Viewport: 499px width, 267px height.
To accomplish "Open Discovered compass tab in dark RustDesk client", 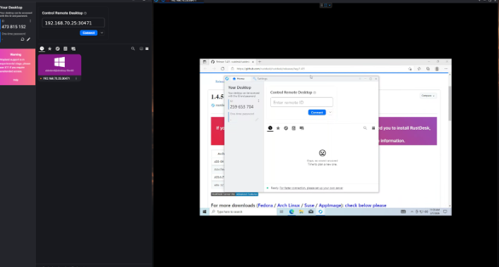I will click(58, 49).
